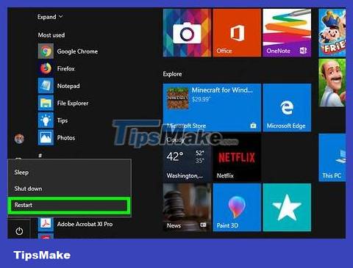Choose Restart in the power menu
This screenshot has width=353, height=268.
[70, 205]
